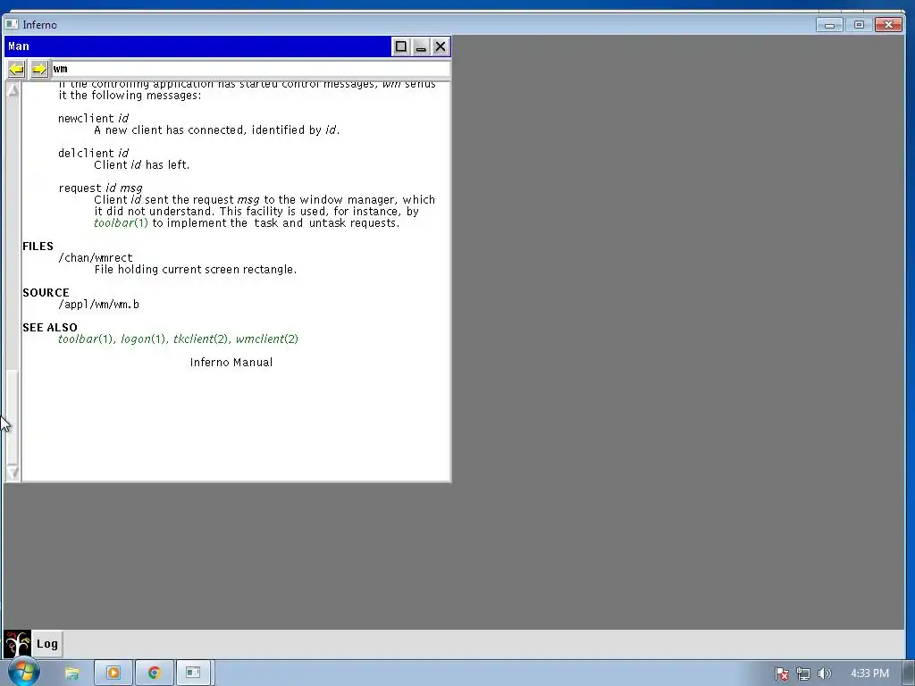Close the Man window with X icon
The height and width of the screenshot is (686, 915).
pyautogui.click(x=441, y=46)
